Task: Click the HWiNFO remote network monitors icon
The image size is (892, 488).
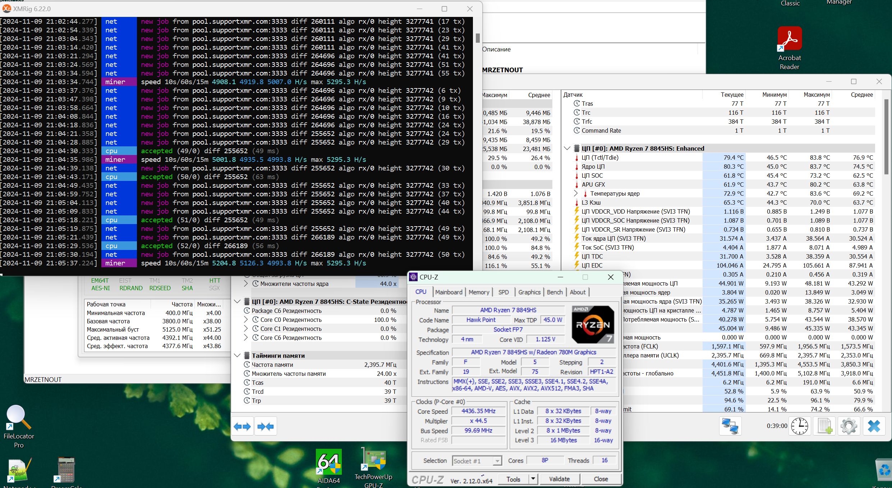Action: (730, 427)
